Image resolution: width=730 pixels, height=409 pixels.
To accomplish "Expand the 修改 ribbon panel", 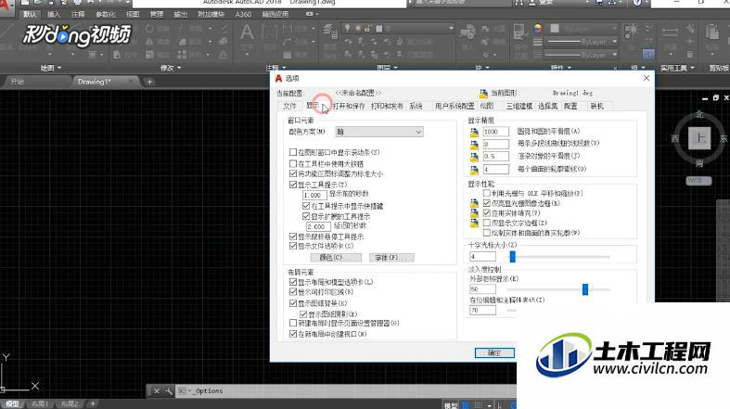I will pos(171,68).
